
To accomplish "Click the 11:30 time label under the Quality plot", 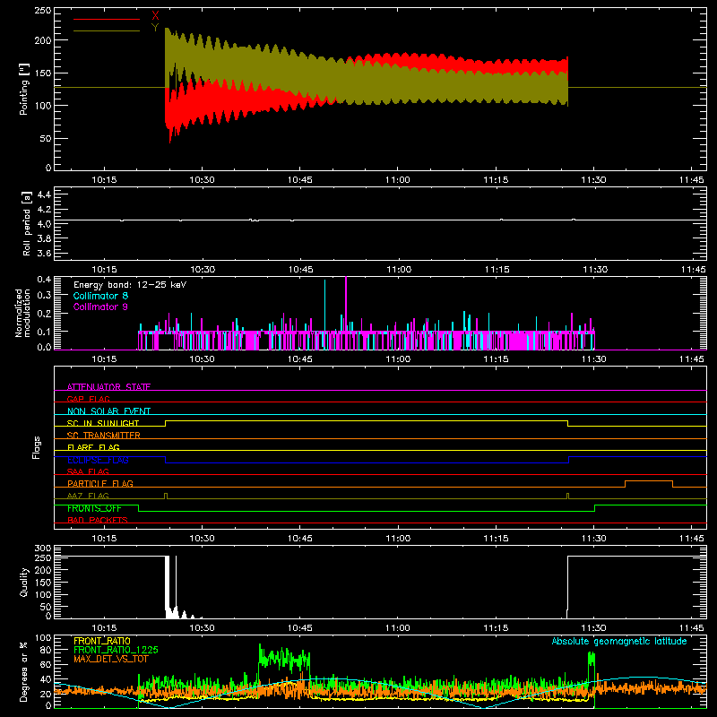I will [594, 628].
